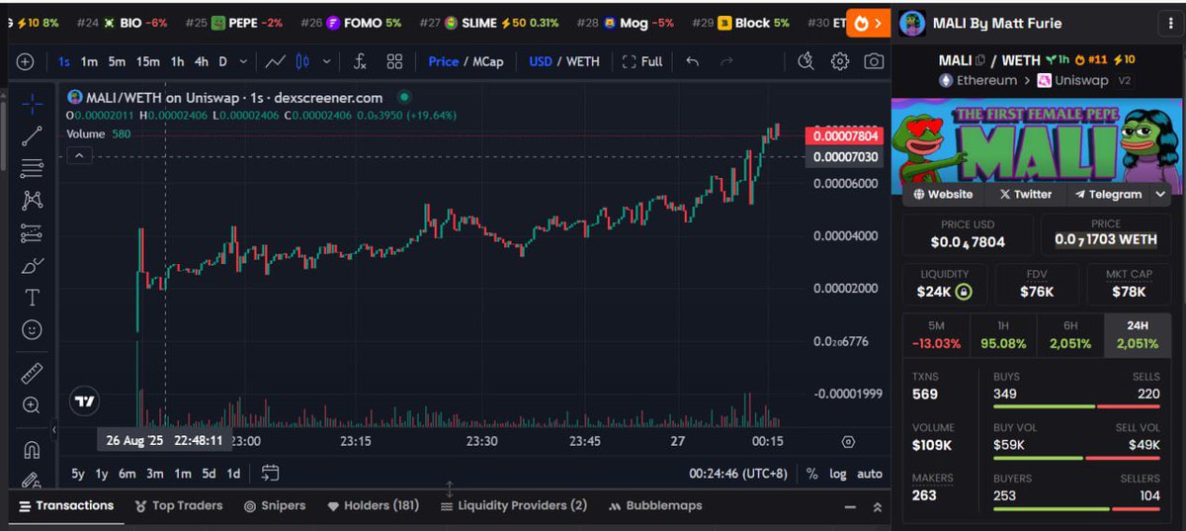Screen dimensions: 1186x531
Task: Activate the zoom-in magnifier tool
Action: [32, 405]
